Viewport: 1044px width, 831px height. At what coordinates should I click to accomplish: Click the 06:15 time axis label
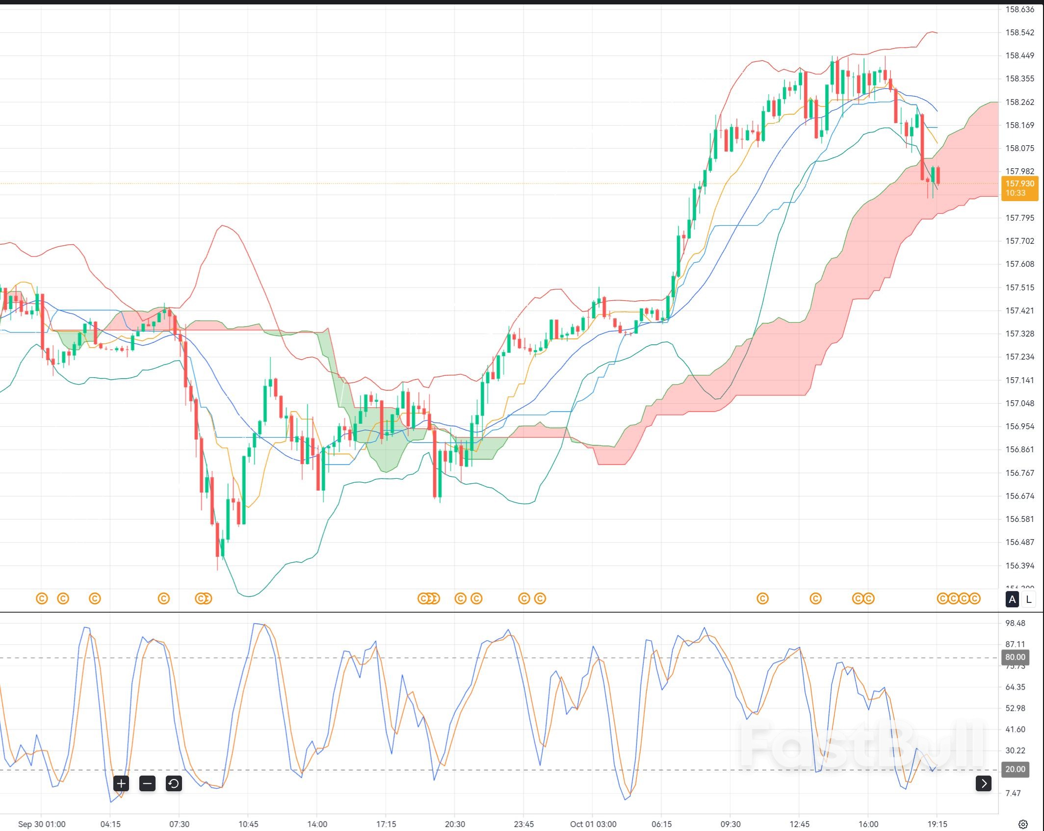[662, 824]
